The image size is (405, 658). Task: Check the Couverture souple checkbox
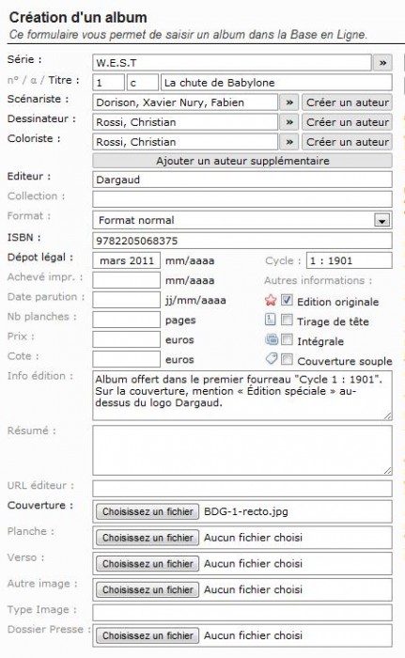point(287,359)
